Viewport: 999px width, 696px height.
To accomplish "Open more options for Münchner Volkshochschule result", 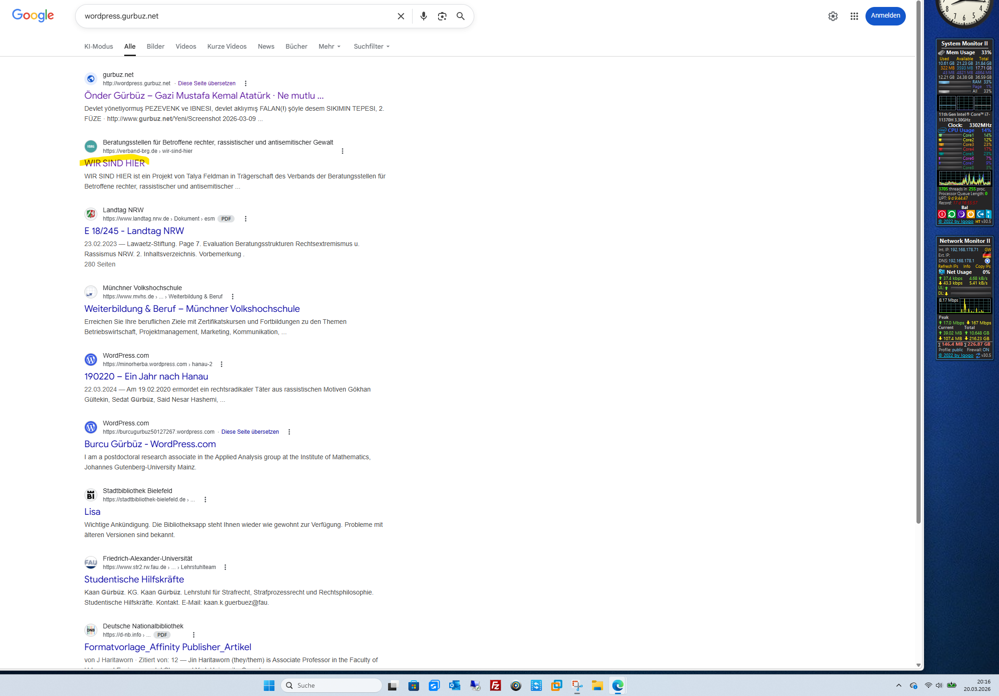I will tap(233, 297).
